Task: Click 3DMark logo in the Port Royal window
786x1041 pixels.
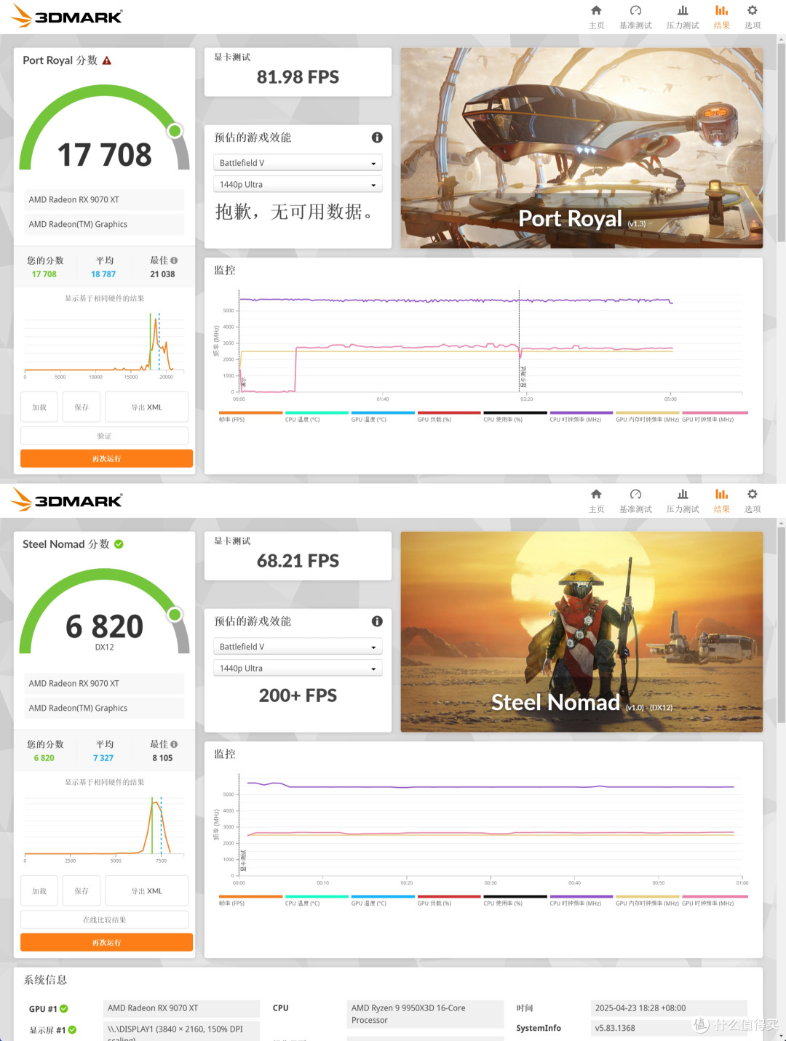Action: (67, 16)
